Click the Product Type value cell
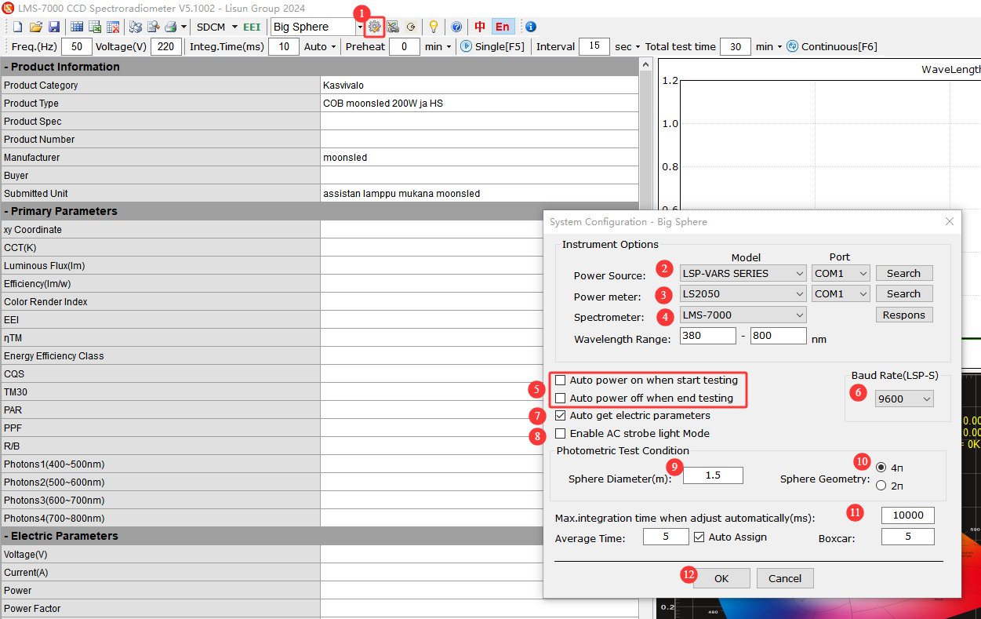Screen dimensions: 981x619 pos(479,104)
